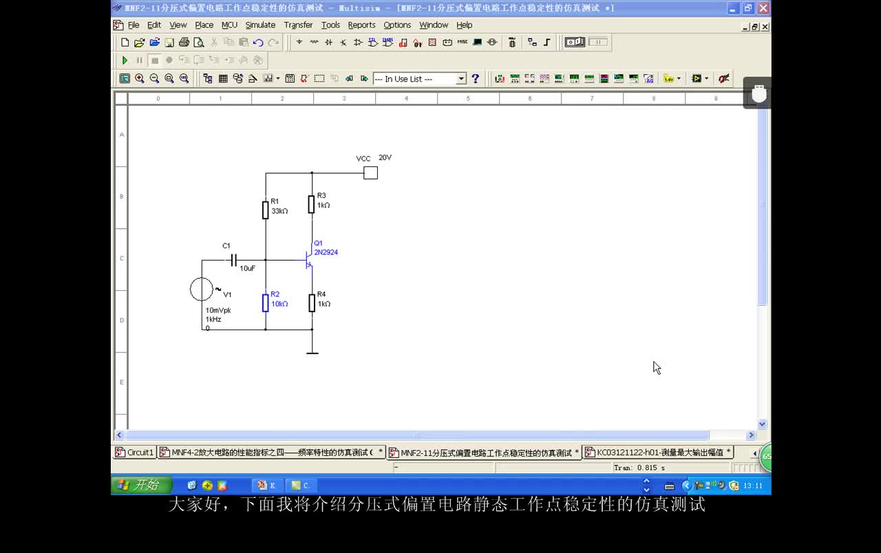Screen dimensions: 881x553
Task: Stop the simulation
Action: tap(155, 61)
